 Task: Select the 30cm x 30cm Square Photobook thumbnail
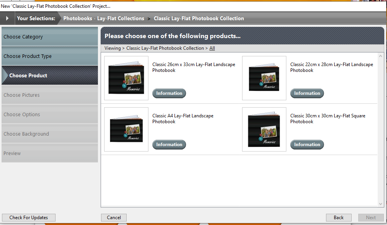264,129
